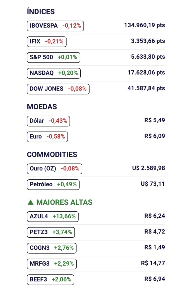
Task: Tap the BEEF3 stock badge
Action: (x=51, y=279)
